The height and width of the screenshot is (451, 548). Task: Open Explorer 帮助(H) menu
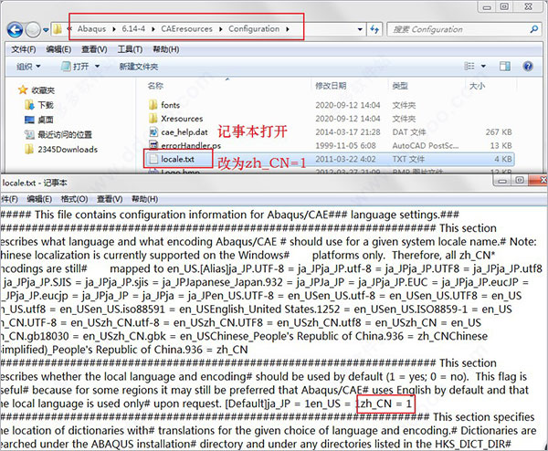point(166,49)
